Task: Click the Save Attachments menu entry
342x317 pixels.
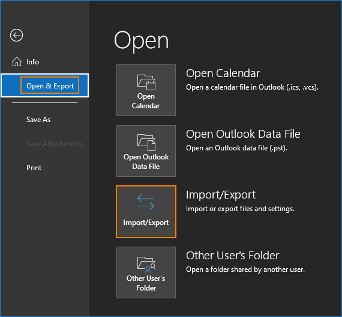Action: pyautogui.click(x=55, y=144)
